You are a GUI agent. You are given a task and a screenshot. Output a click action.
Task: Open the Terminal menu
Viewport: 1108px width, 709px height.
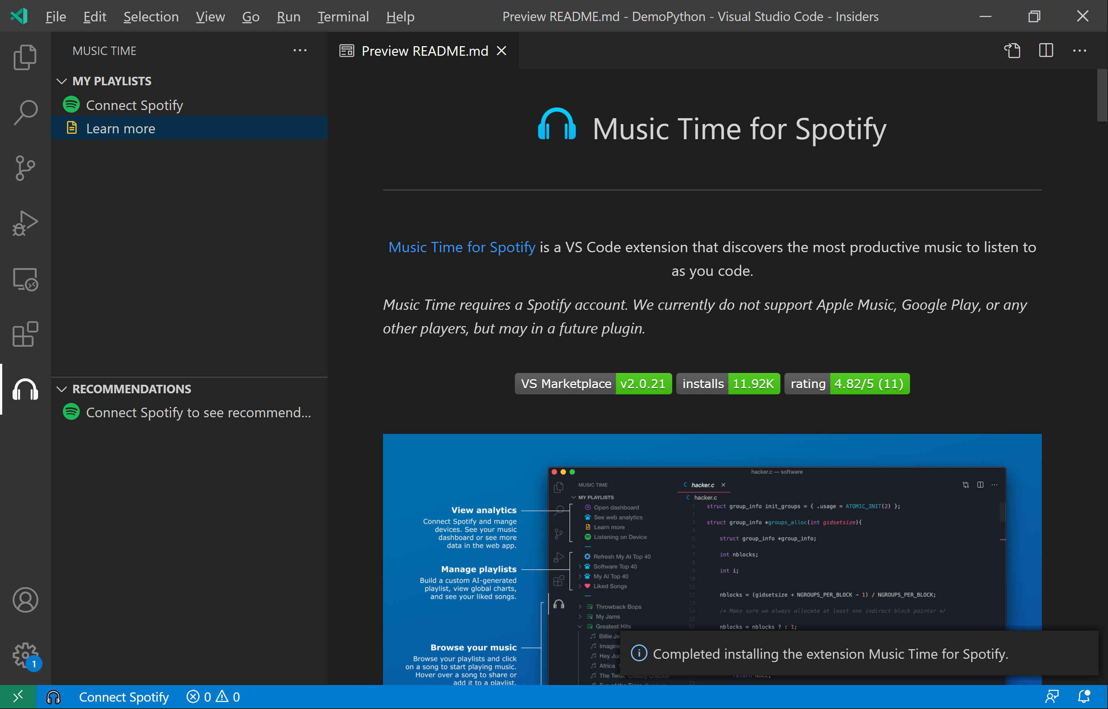343,16
